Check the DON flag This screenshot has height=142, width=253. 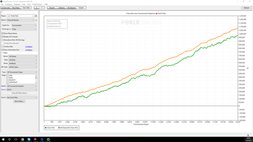(8, 78)
